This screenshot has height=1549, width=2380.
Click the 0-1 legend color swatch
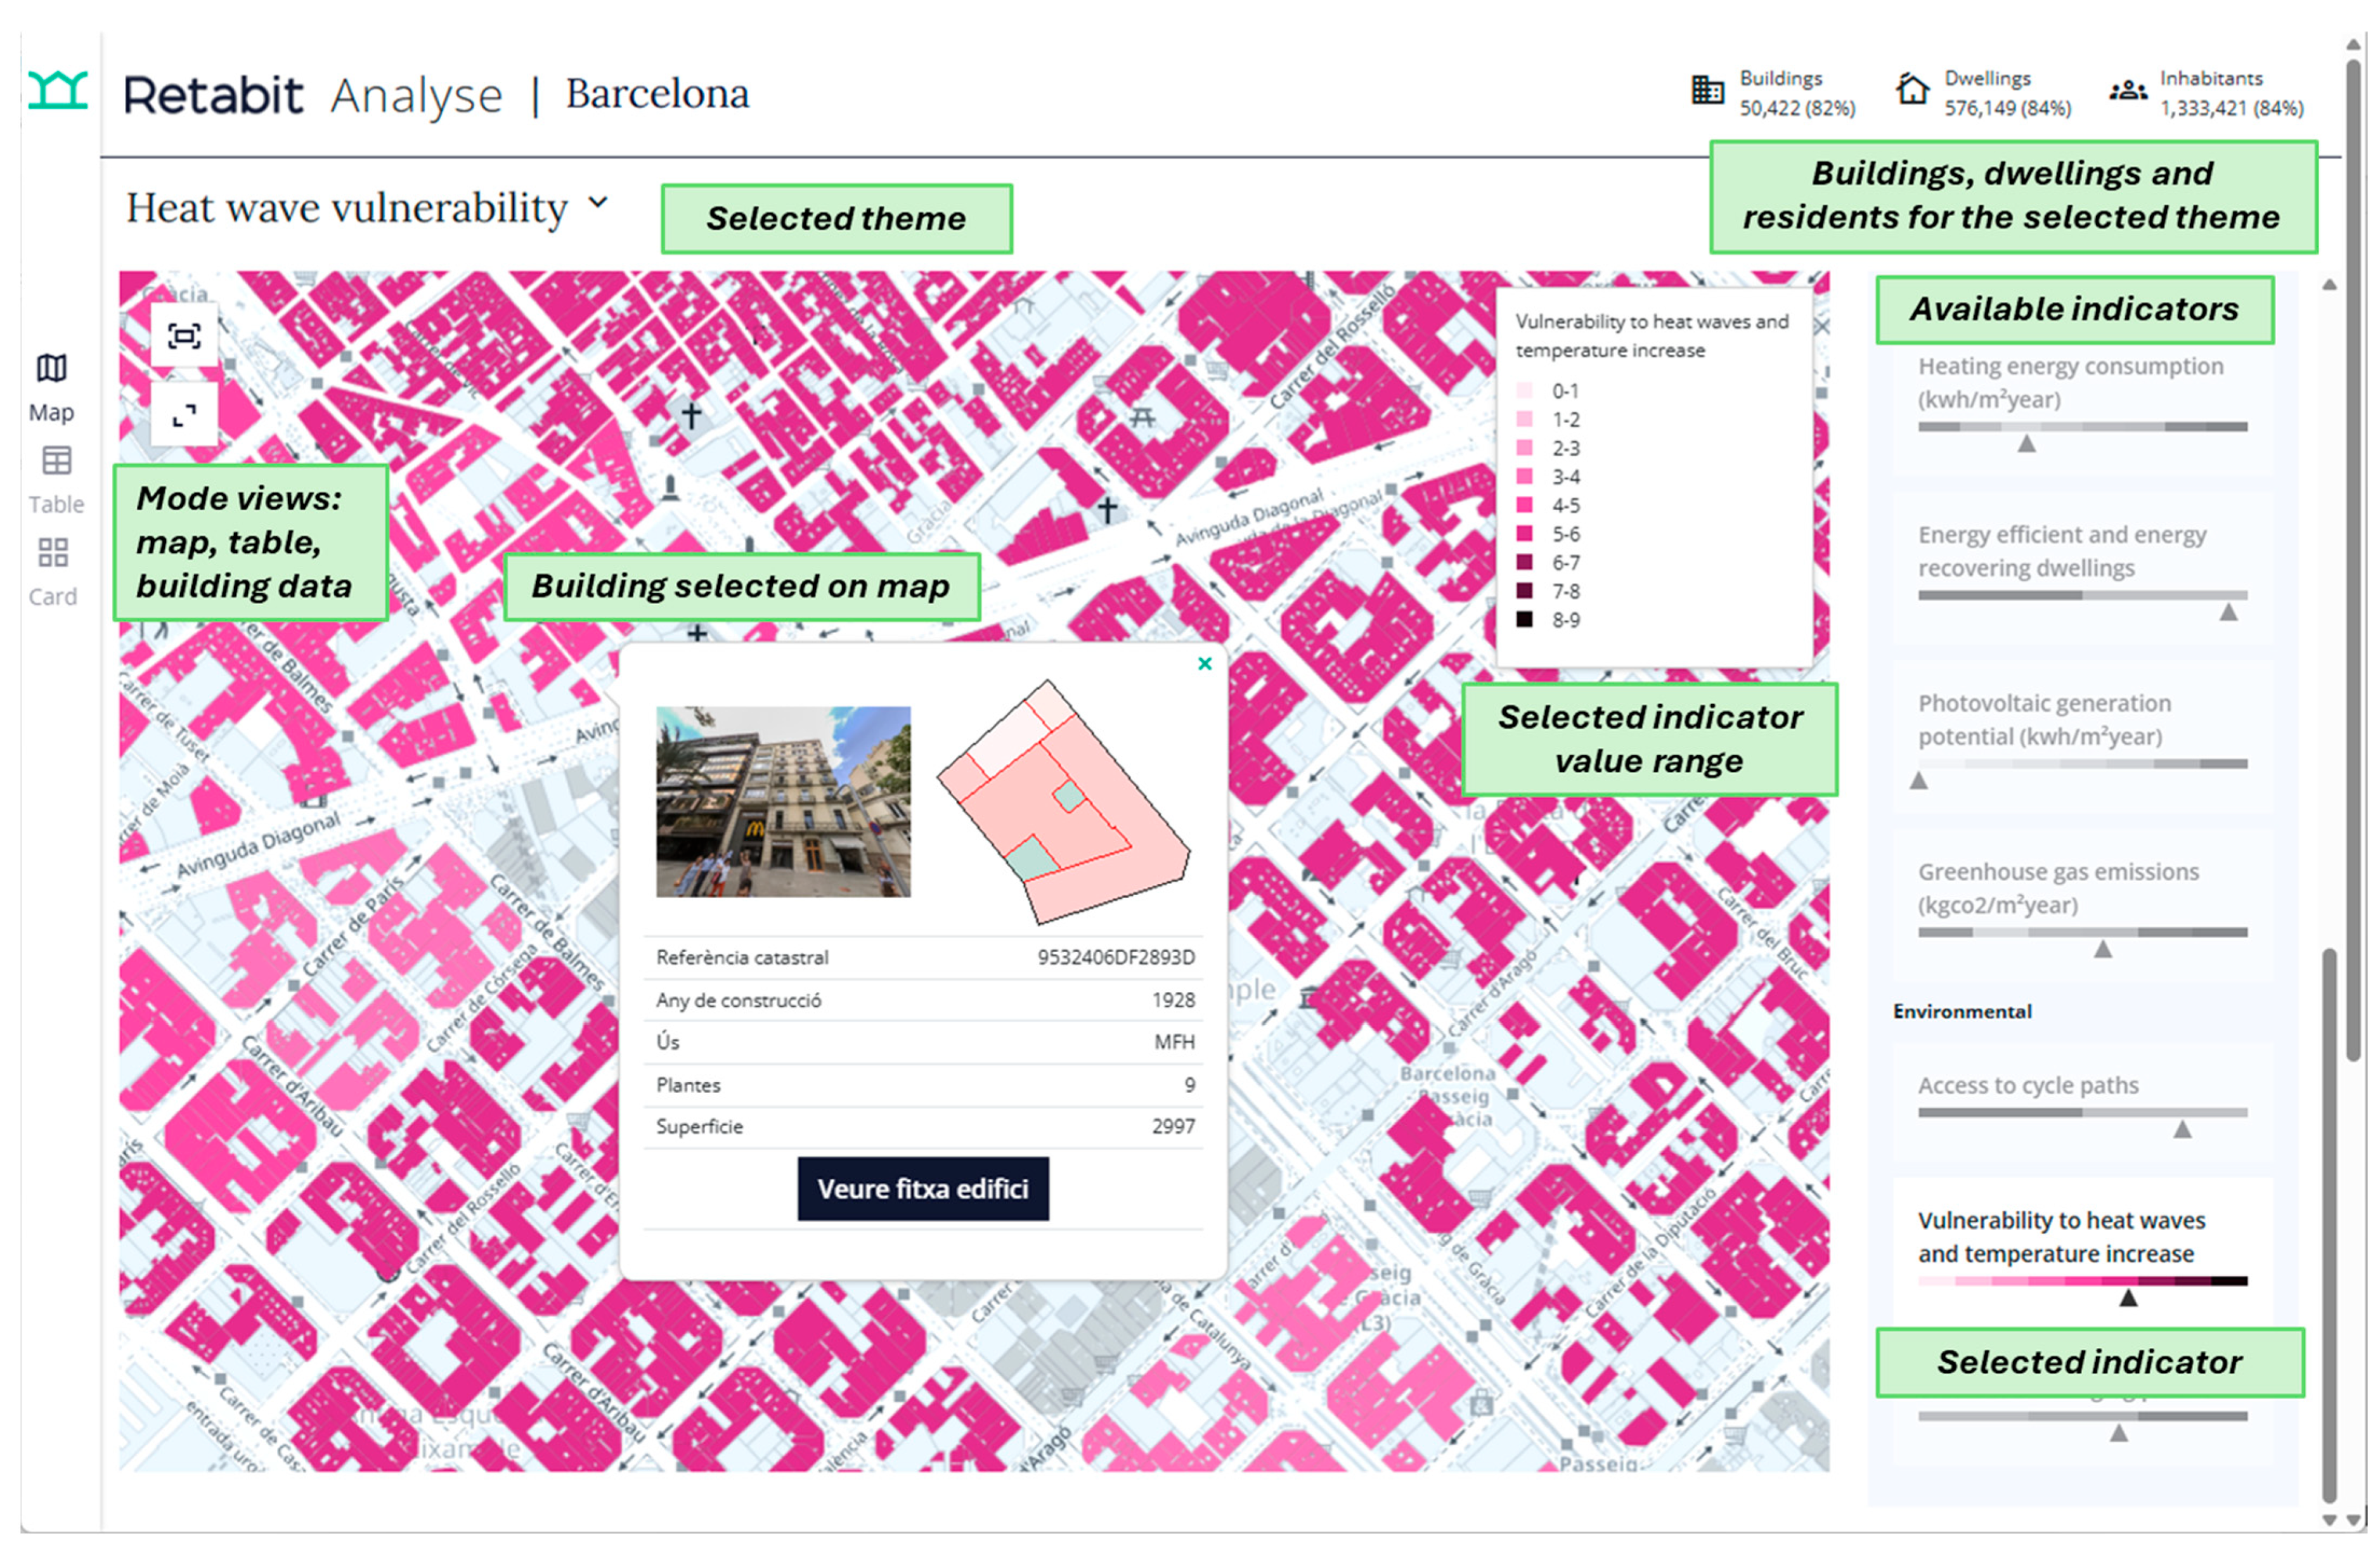pos(1524,391)
